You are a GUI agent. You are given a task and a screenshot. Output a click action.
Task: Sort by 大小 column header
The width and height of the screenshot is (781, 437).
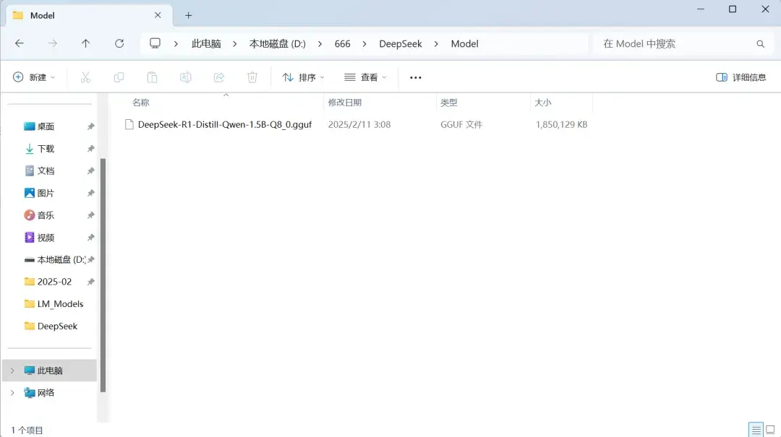[543, 103]
